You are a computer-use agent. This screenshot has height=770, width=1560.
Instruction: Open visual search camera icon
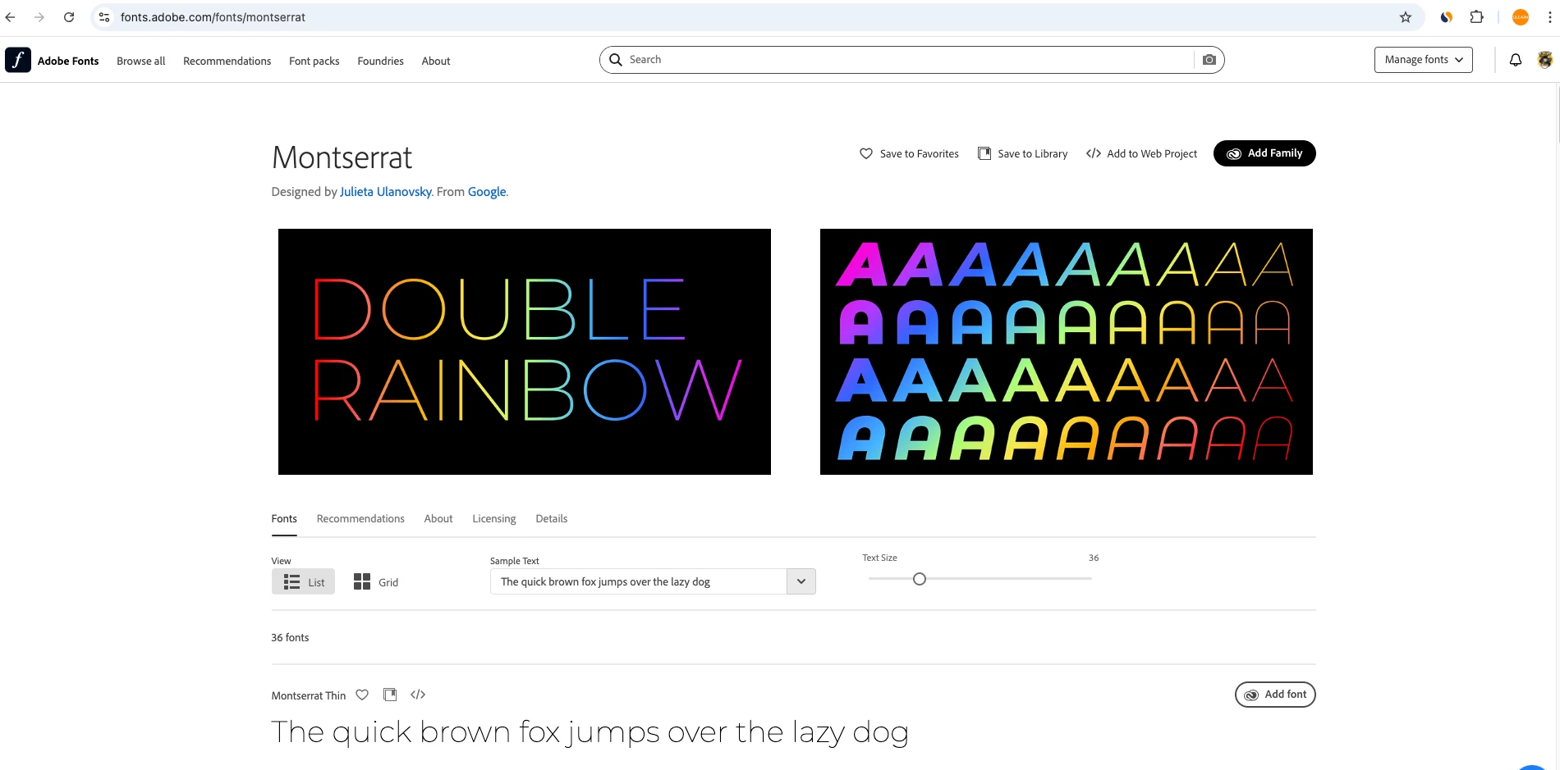[1209, 60]
